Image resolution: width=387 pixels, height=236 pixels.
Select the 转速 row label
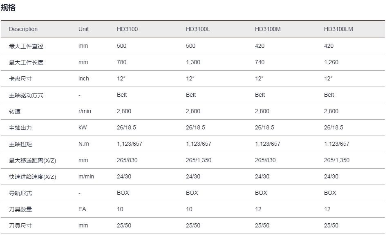pyautogui.click(x=15, y=111)
